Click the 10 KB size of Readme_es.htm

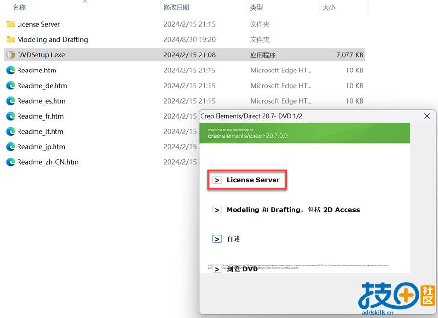(354, 101)
